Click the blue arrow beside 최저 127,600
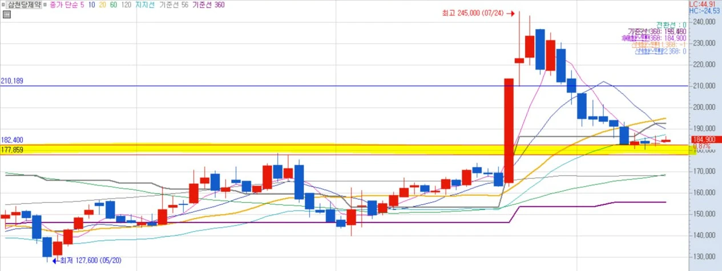This screenshot has width=722, height=271. [x=55, y=261]
